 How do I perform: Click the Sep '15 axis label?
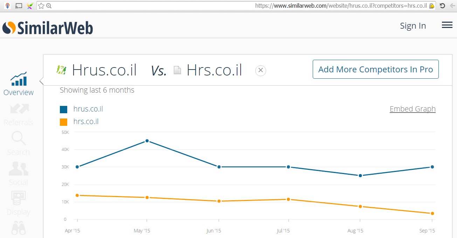tap(428, 231)
